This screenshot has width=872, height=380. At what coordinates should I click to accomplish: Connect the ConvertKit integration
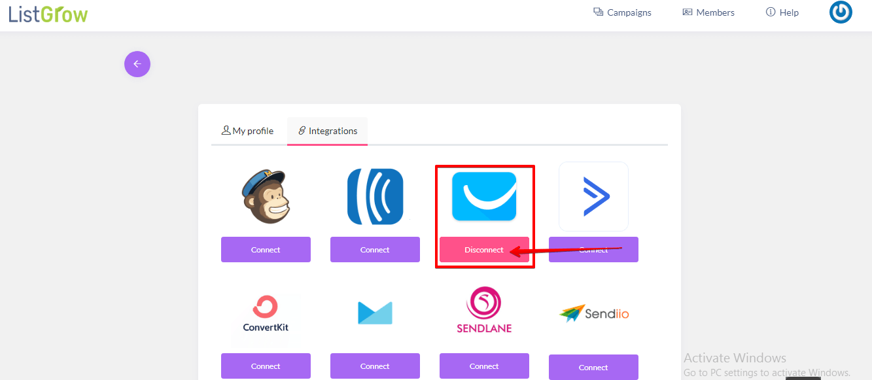(x=266, y=366)
